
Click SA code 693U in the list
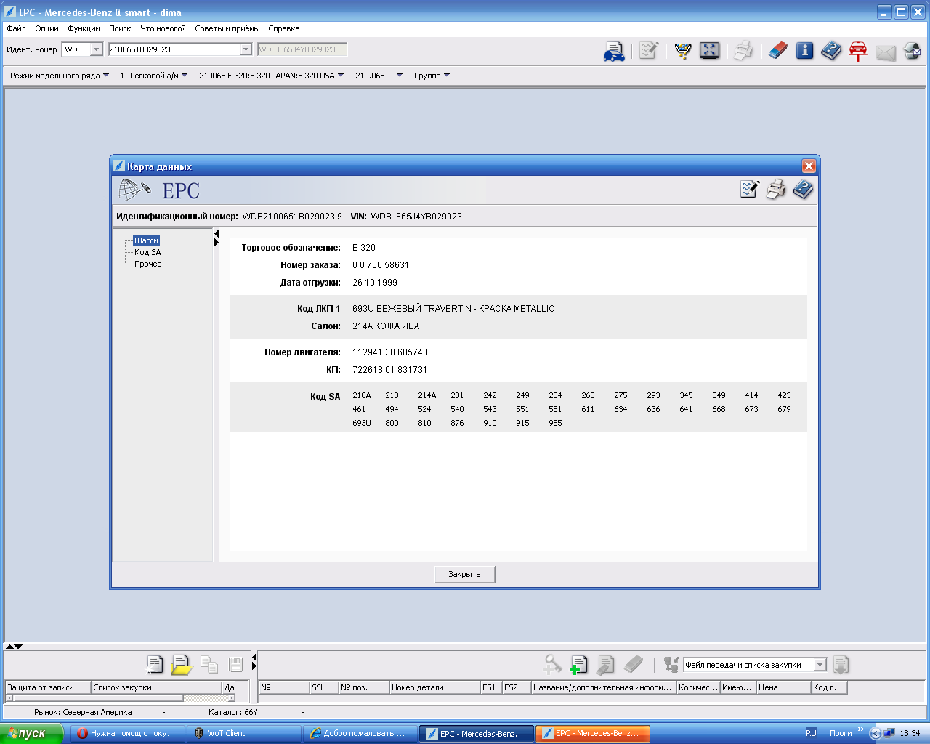361,423
